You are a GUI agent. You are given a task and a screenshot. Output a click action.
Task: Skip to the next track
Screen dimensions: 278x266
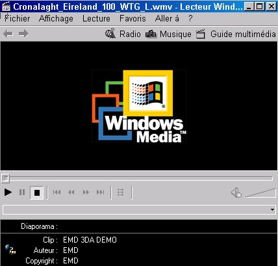101,193
